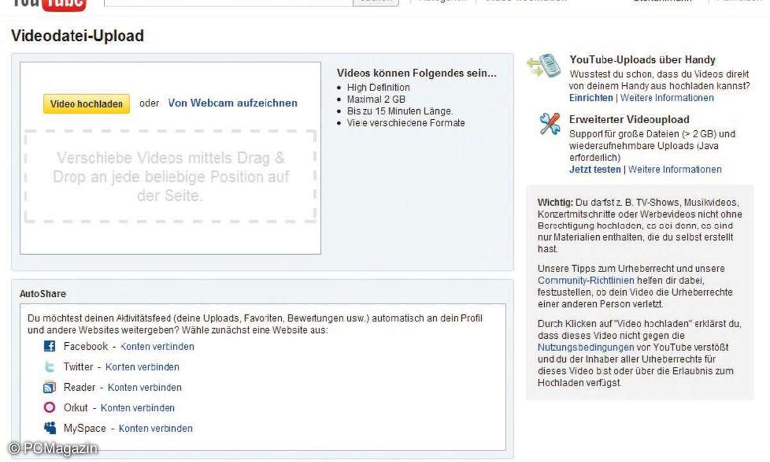Open the Nutzungsbedingungen link
Image resolution: width=770 pixels, height=462 pixels.
coord(586,347)
